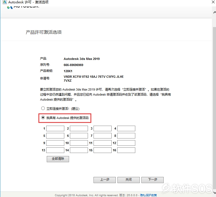Viewport: 216px width, 197px height.
Task: Open the 隐私保护政策 privacy policy link
Action: coord(148,195)
